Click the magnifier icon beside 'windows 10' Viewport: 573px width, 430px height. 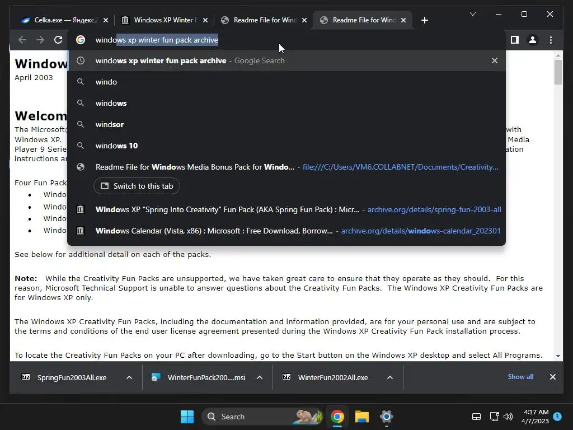(81, 146)
